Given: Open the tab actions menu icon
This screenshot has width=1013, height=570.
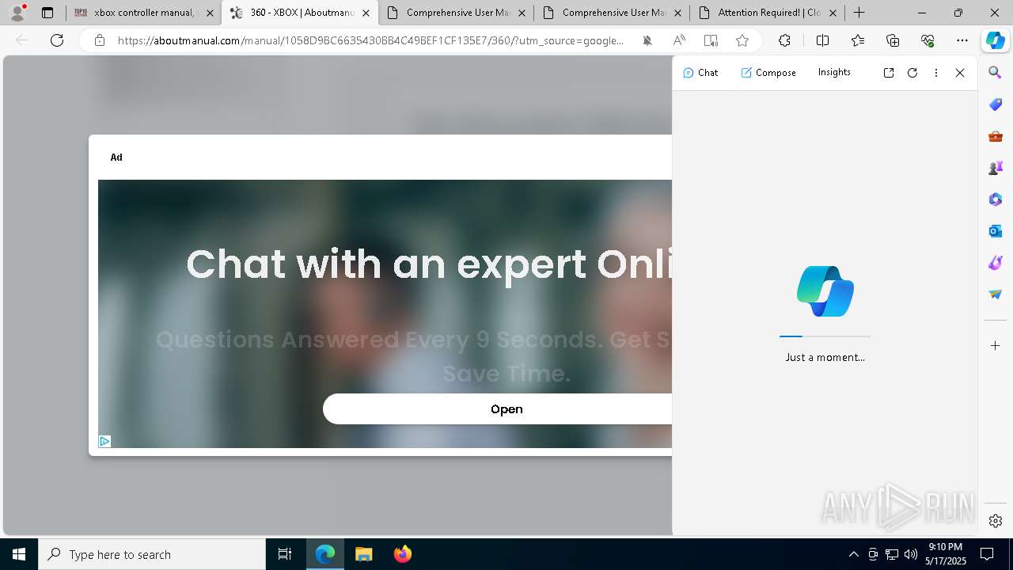Looking at the screenshot, I should [x=47, y=13].
